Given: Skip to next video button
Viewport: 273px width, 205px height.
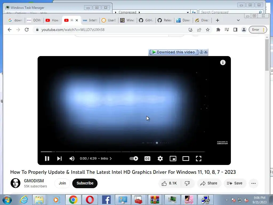Looking at the screenshot, I should 59,159.
